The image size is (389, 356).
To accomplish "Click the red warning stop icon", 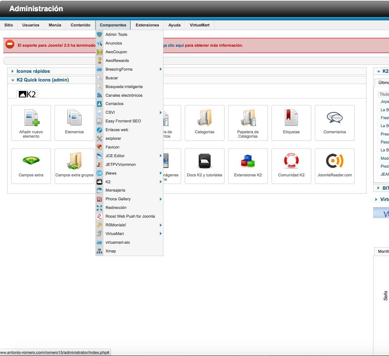I will [10, 44].
